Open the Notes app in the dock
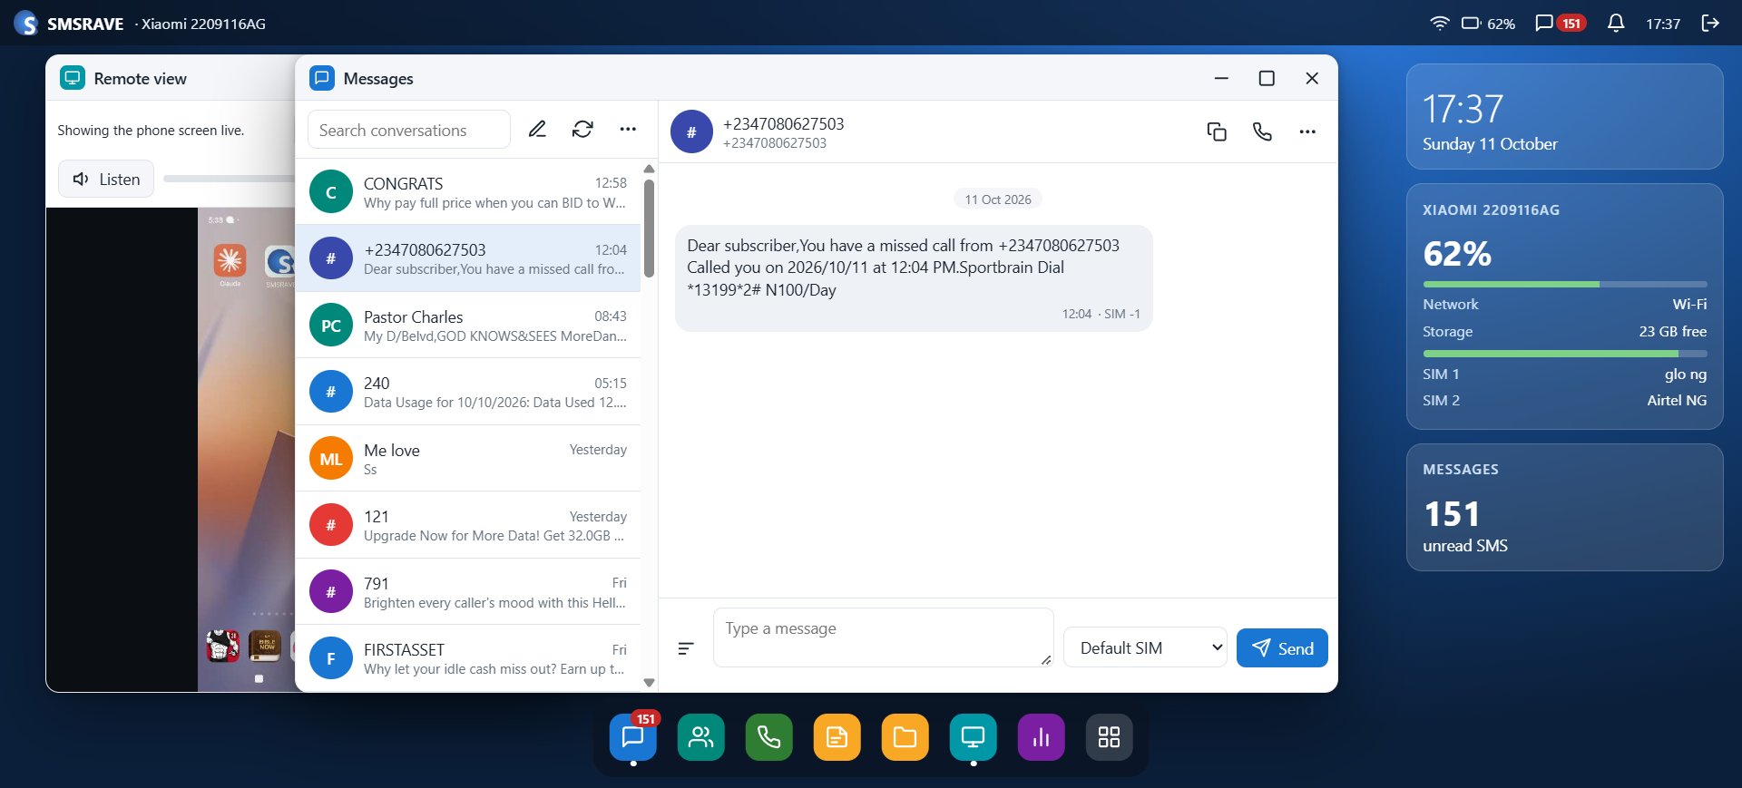Image resolution: width=1742 pixels, height=788 pixels. click(x=837, y=737)
